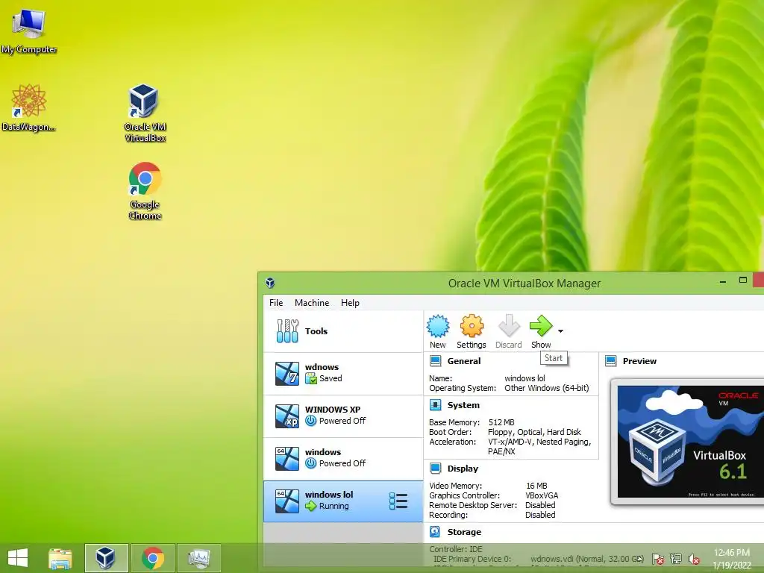Click the "Floppy, Optical, Hard Disk" boot order
This screenshot has height=573, width=764.
point(534,432)
